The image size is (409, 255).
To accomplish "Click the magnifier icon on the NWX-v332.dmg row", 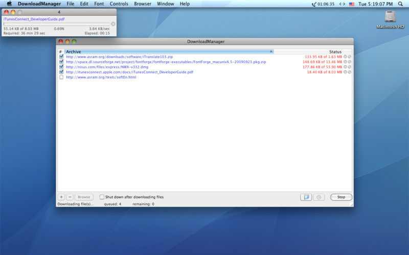I will click(349, 67).
